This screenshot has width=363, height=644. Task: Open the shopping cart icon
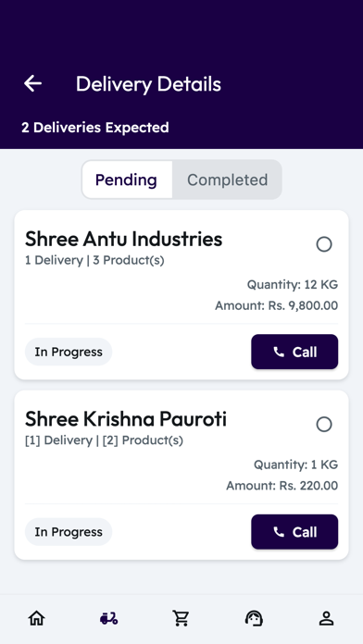pyautogui.click(x=181, y=618)
